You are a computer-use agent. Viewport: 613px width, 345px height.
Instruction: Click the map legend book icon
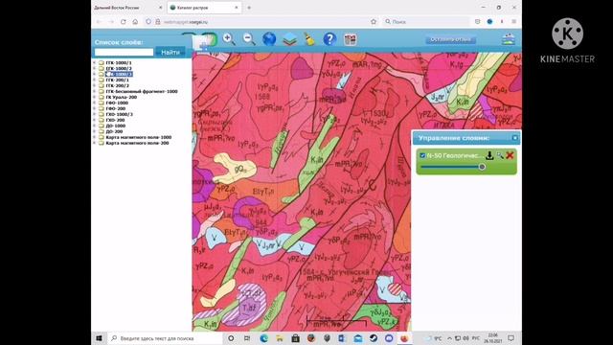click(350, 39)
